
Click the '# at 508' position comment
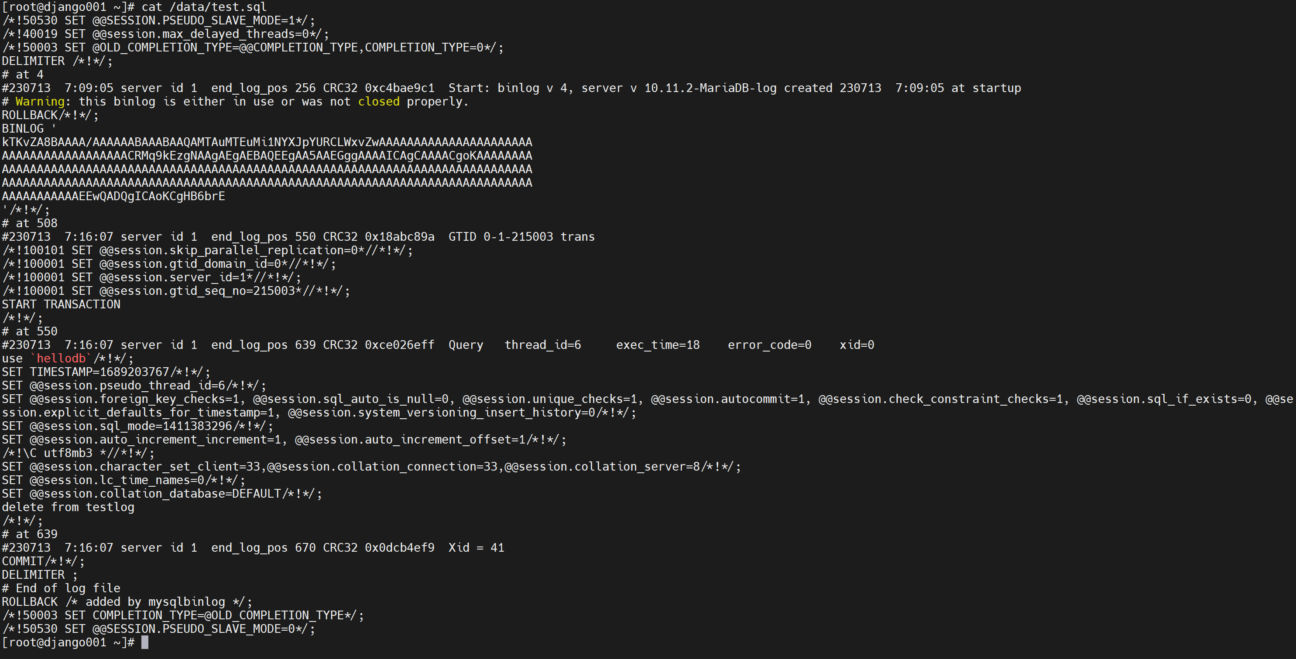[30, 223]
